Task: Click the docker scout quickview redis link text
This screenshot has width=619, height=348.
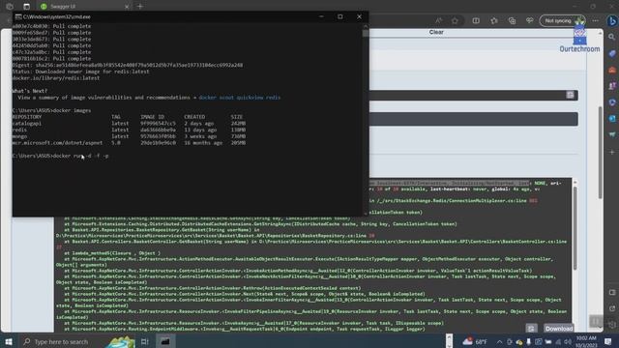Action: 239,98
